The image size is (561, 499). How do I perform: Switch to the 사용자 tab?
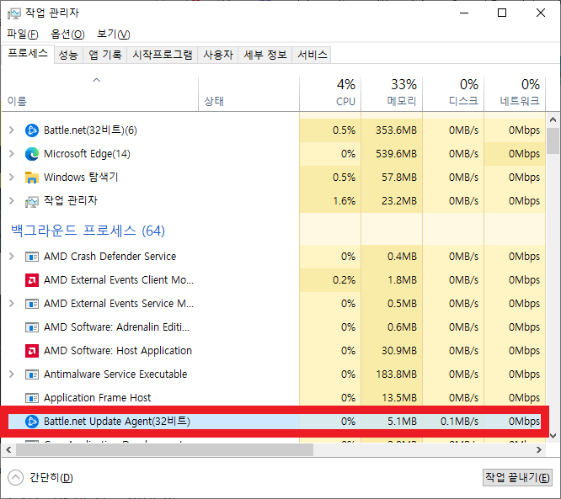[218, 55]
